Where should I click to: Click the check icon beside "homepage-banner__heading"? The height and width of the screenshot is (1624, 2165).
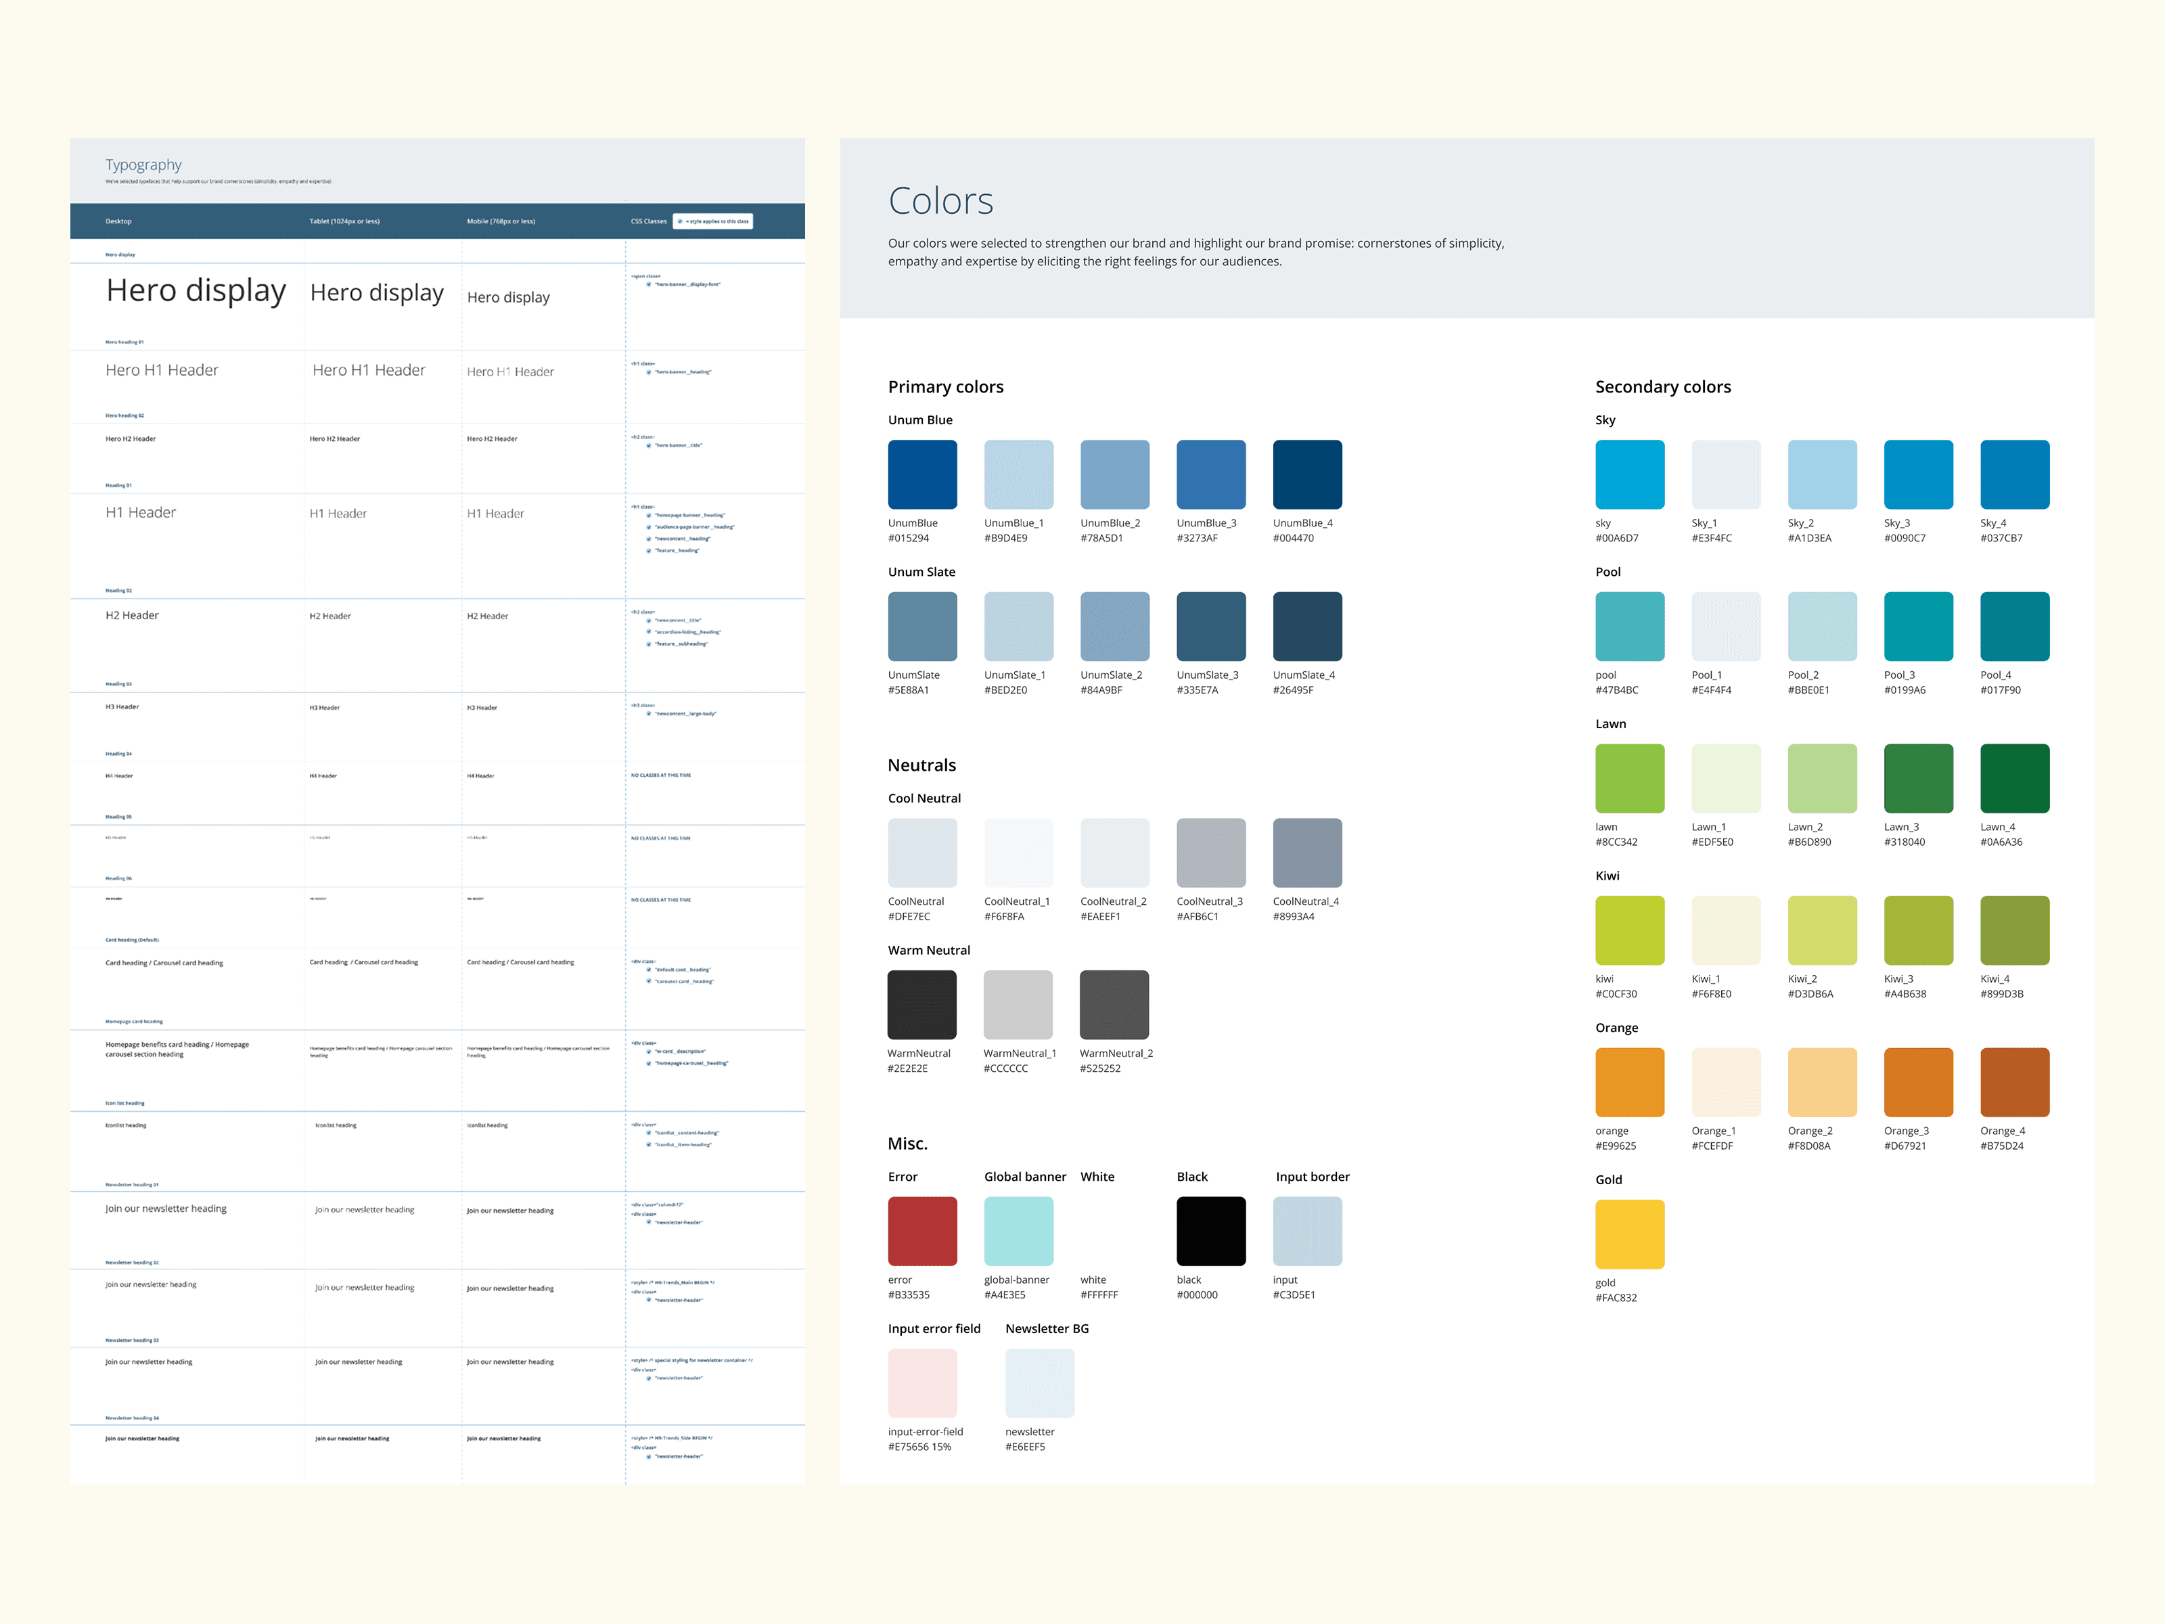click(649, 515)
